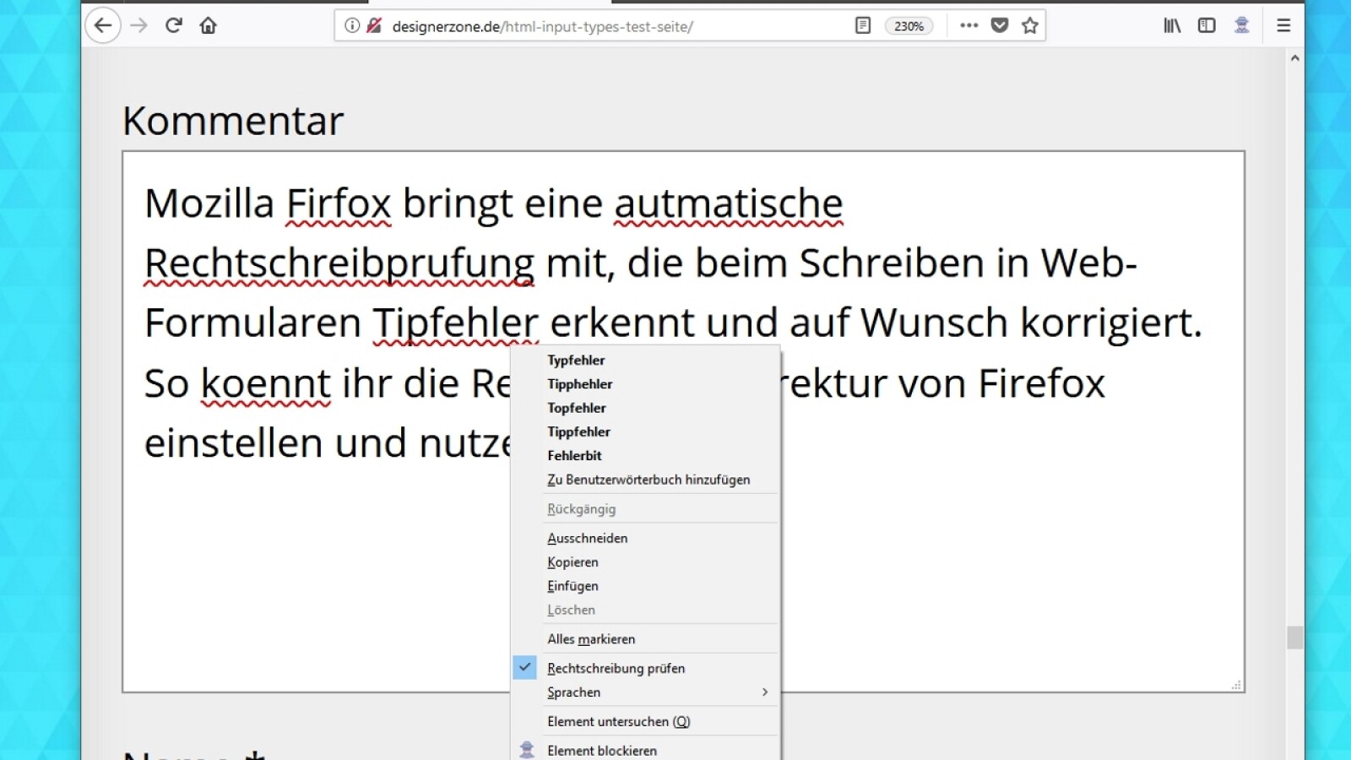Show the sidebar panel
The height and width of the screenshot is (760, 1351).
click(1207, 25)
